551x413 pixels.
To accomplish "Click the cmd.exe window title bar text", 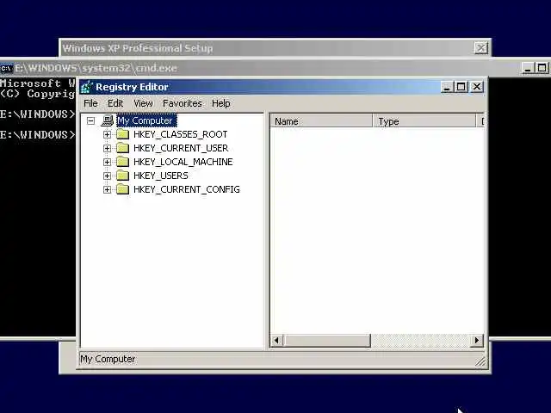I will click(x=96, y=68).
